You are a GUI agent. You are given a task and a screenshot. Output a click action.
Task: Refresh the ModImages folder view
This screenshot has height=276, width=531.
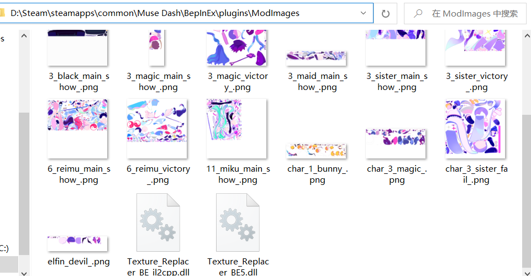(x=385, y=14)
